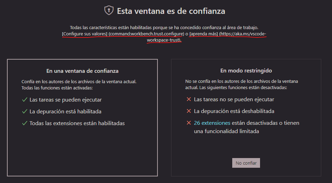Click the Todas las características están habilitadas sentence
332x183 pixels.
tap(164, 27)
